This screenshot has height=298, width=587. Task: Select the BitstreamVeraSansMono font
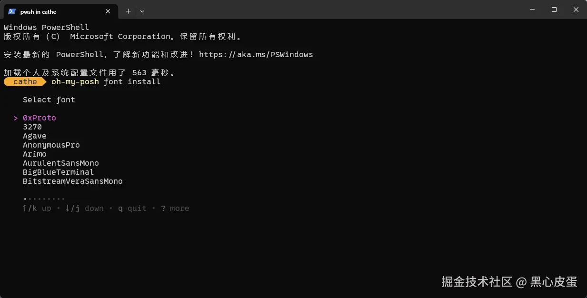point(73,181)
